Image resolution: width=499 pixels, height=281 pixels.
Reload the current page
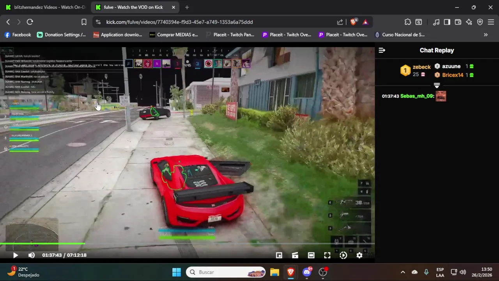(x=30, y=22)
